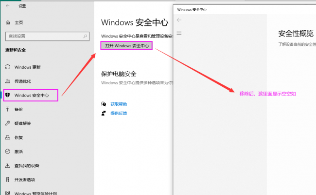Click the 安全性概览 heading
Viewport: 316px width, 195px height.
[x=296, y=33]
